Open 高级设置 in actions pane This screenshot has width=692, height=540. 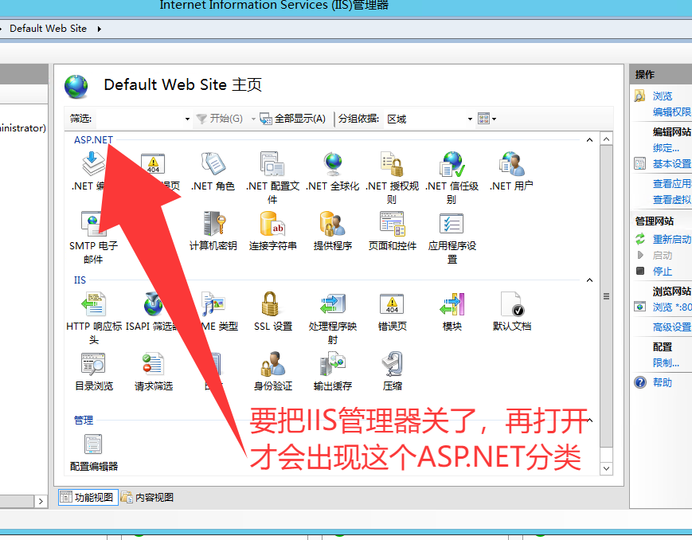click(x=672, y=327)
